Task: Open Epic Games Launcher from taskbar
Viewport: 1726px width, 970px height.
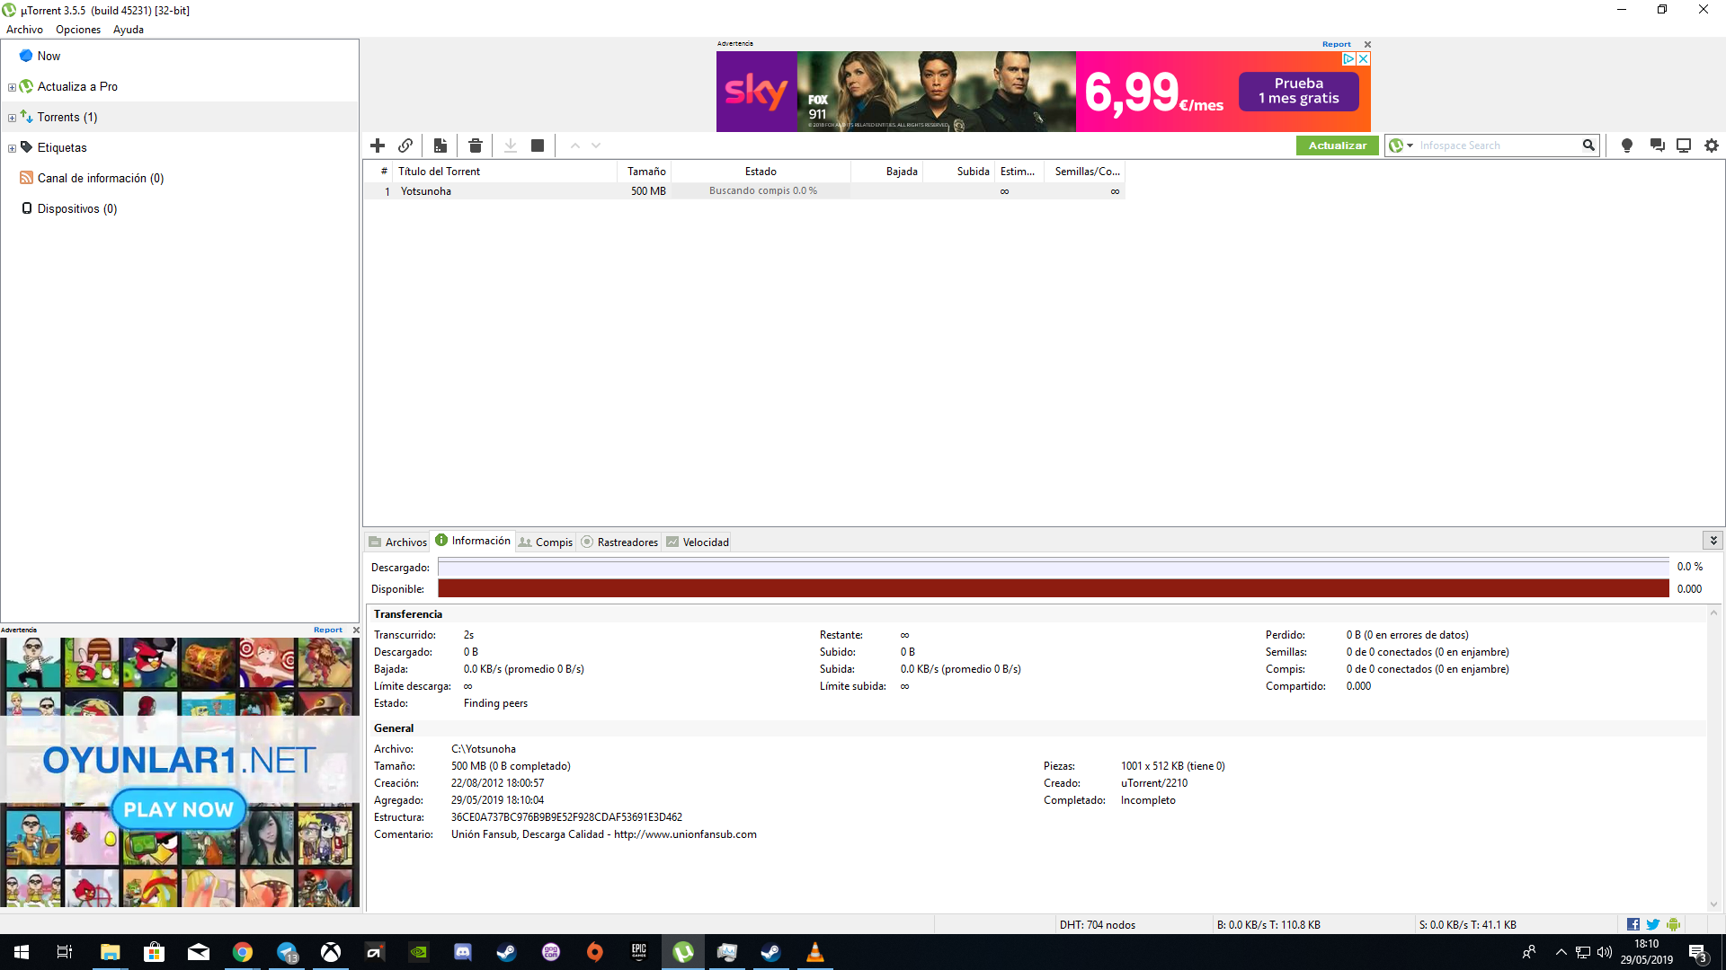Action: [x=639, y=952]
